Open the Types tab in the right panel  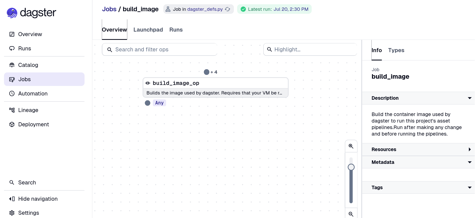pyautogui.click(x=396, y=50)
